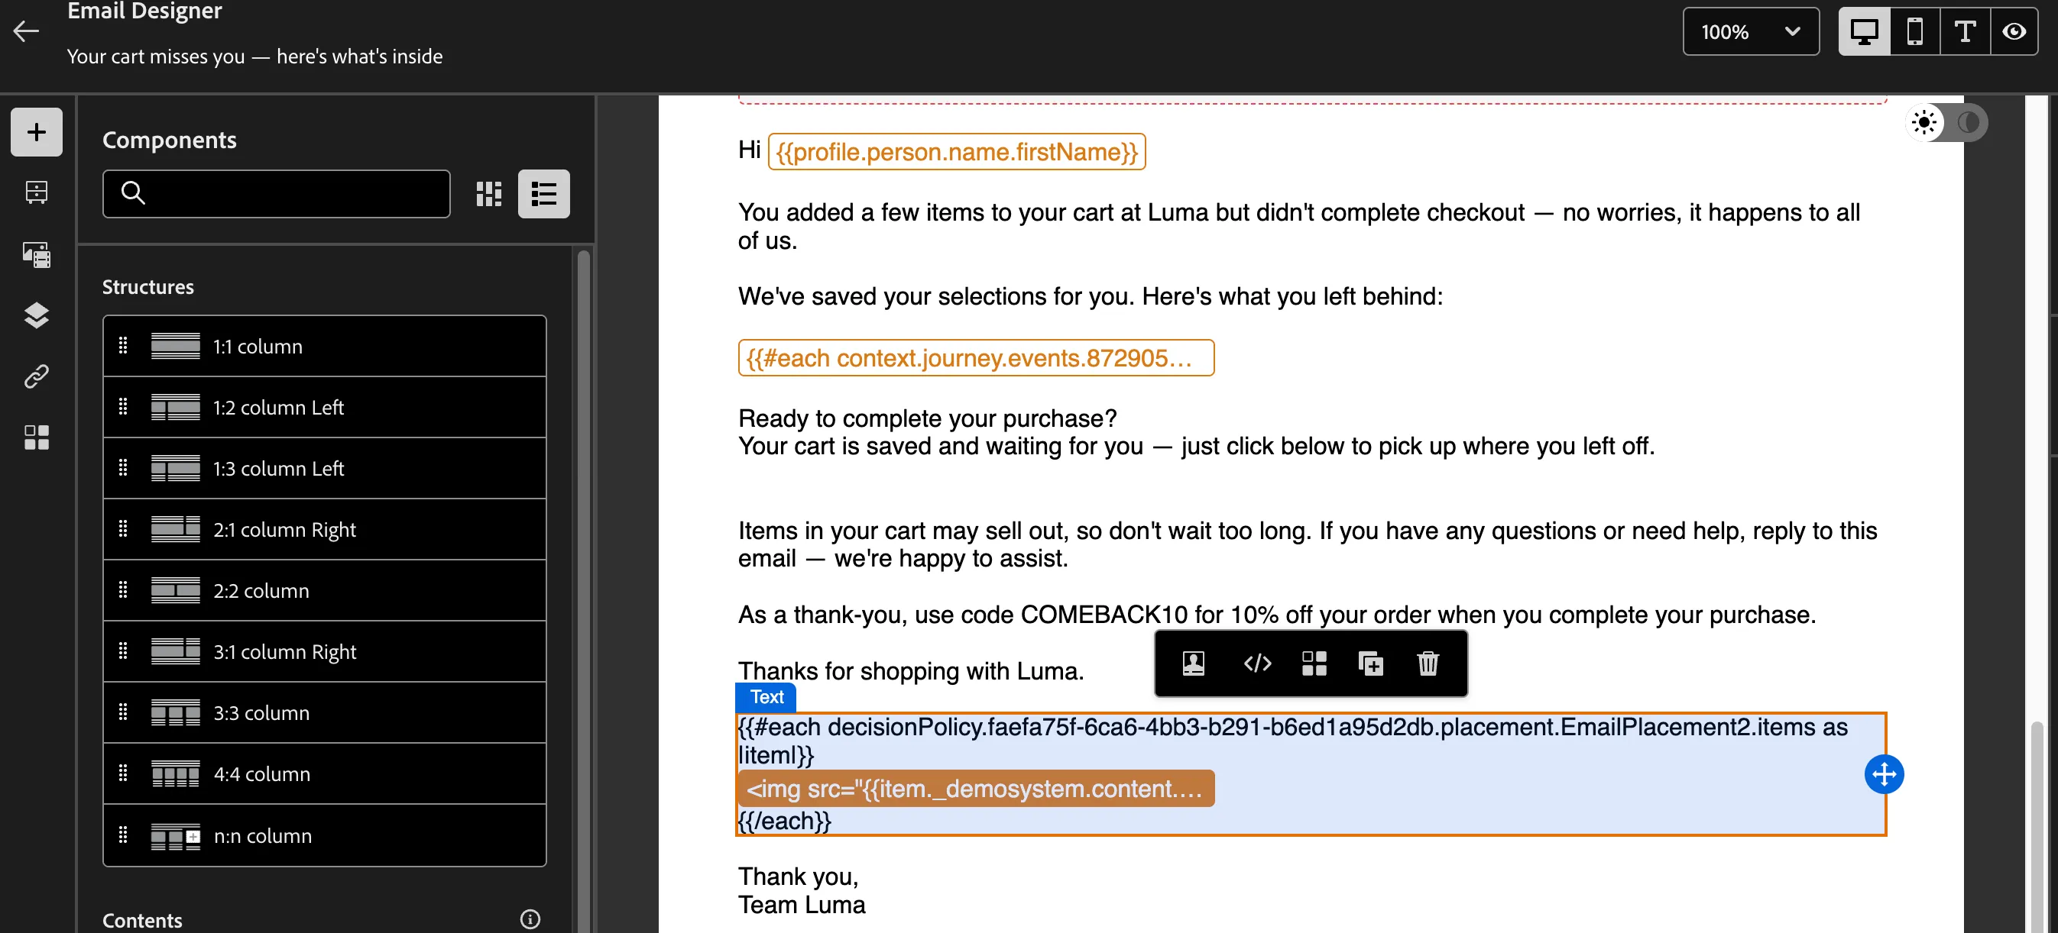Click the canvas vertical scrollbar
The height and width of the screenshot is (933, 2058).
[x=2037, y=826]
